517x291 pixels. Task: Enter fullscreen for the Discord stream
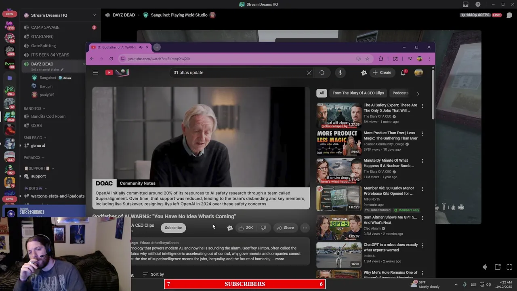point(509,267)
